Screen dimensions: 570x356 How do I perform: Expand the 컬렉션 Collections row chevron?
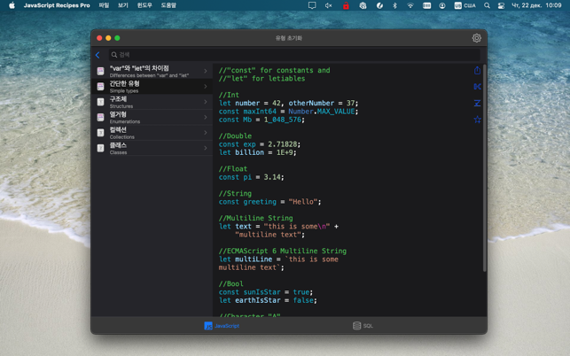[206, 133]
